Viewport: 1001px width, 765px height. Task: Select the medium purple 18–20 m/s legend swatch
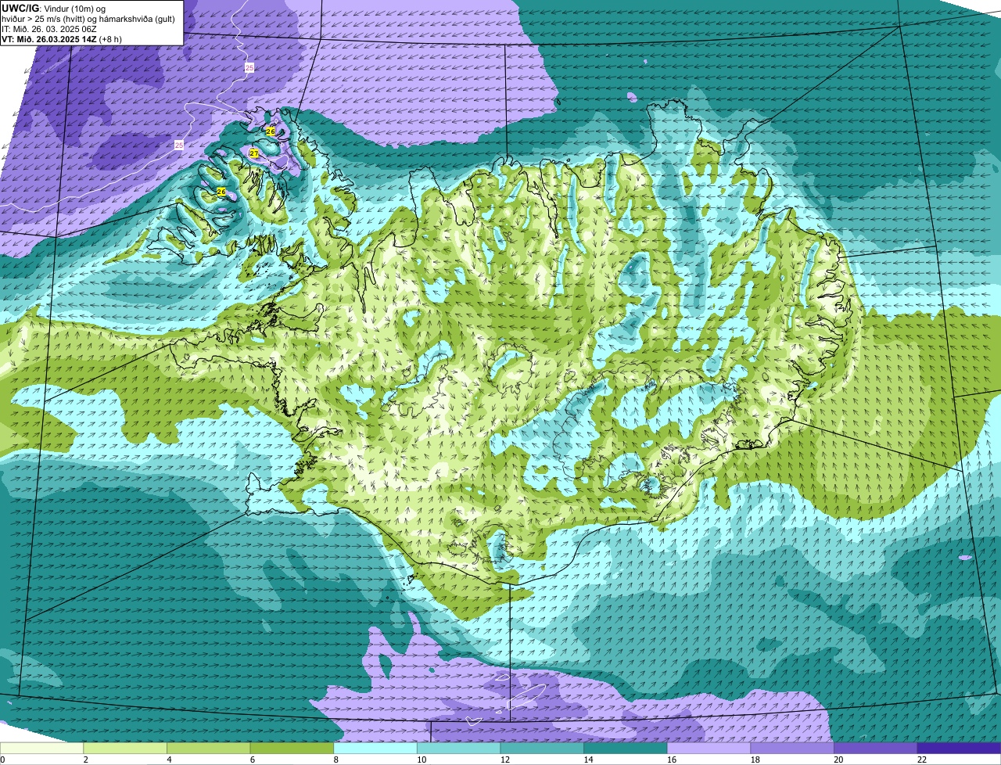[x=792, y=749]
